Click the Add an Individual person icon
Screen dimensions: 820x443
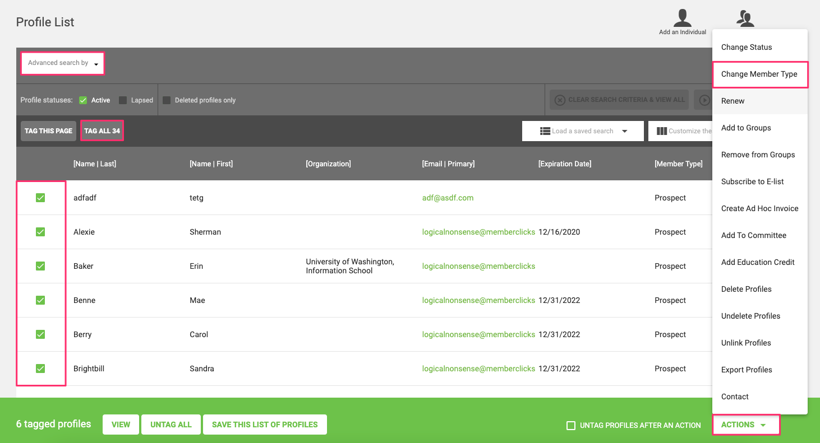tap(682, 17)
